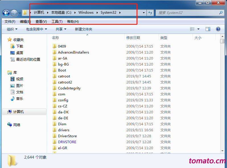Select the bg-BG folder icon
227x168 pixels.
[54, 64]
